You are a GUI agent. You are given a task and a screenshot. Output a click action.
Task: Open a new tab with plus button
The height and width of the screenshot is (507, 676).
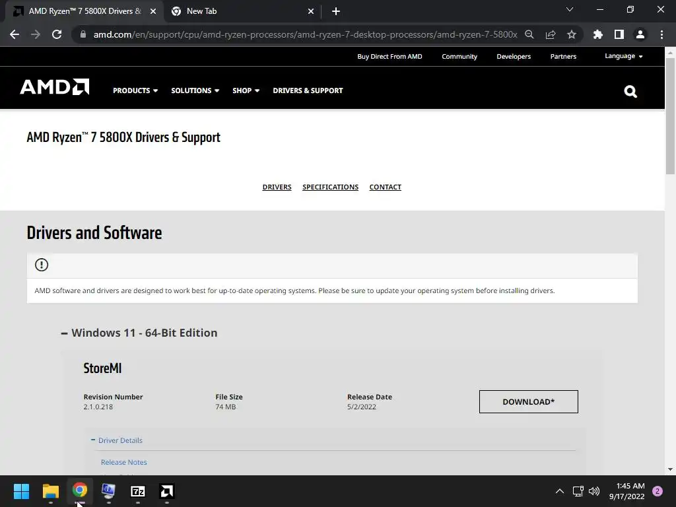click(336, 11)
